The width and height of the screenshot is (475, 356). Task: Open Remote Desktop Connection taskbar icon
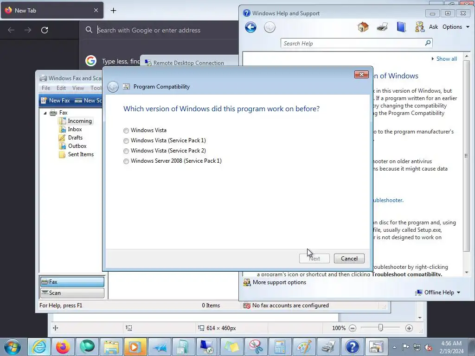click(207, 347)
